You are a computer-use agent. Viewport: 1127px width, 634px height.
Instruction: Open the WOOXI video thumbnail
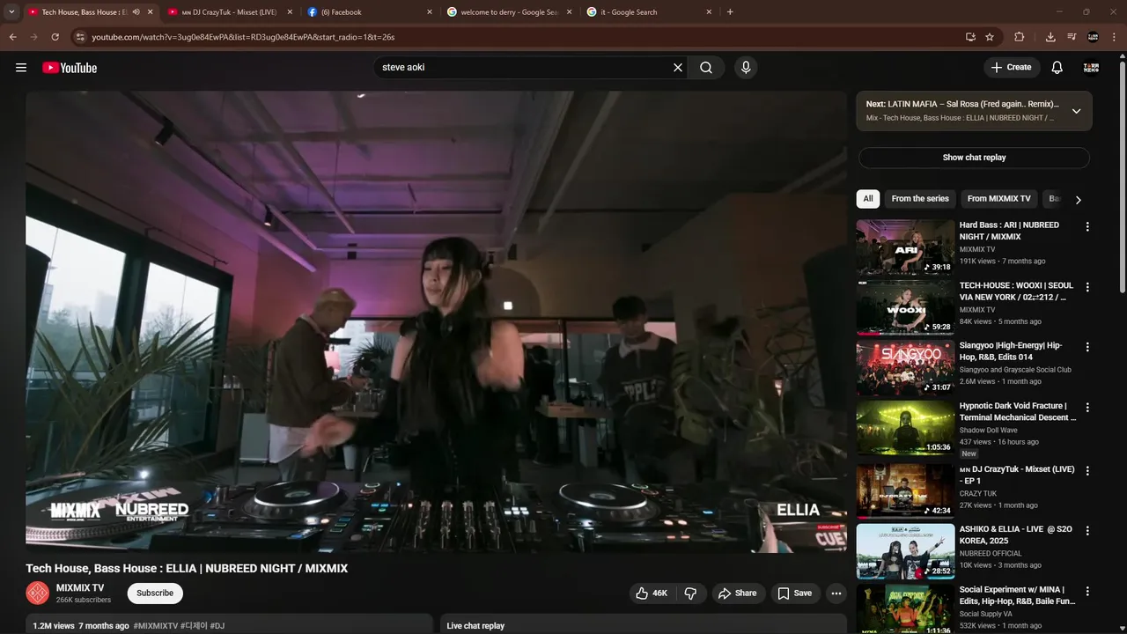point(905,307)
